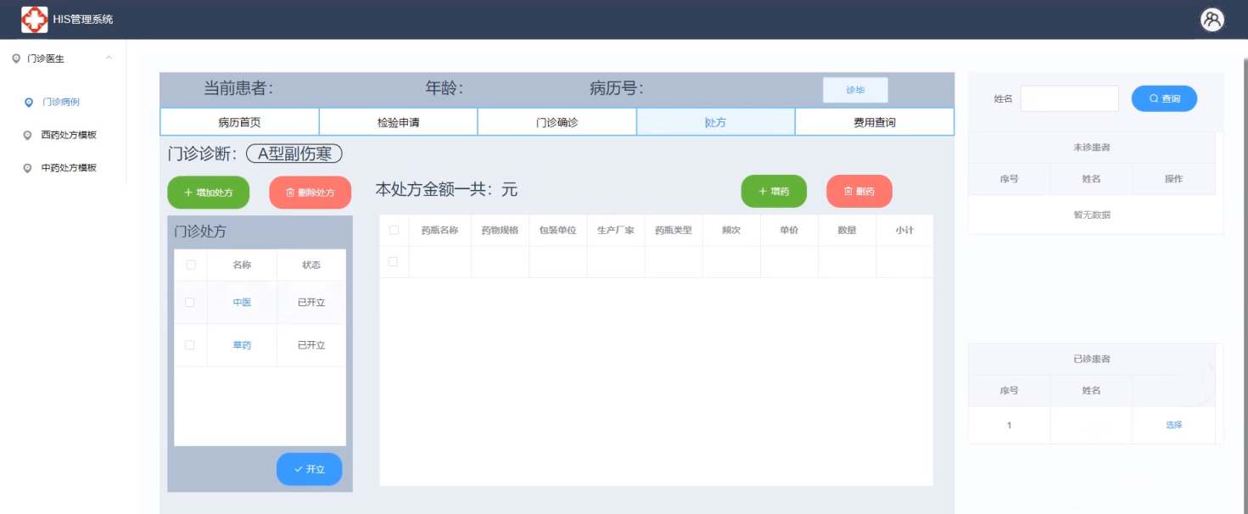The width and height of the screenshot is (1248, 514).
Task: Click the 删药 delete medicine button
Action: tap(859, 192)
